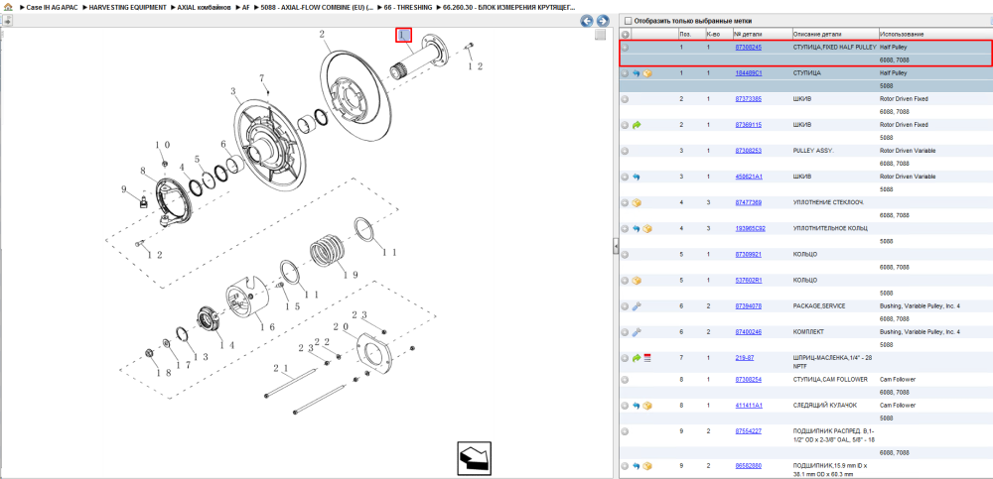The image size is (993, 479).
Task: Expand the hidden left navigation panel
Action: coord(8,21)
